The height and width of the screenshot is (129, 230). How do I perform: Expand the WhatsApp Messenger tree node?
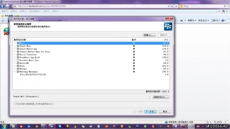[x=15, y=72]
